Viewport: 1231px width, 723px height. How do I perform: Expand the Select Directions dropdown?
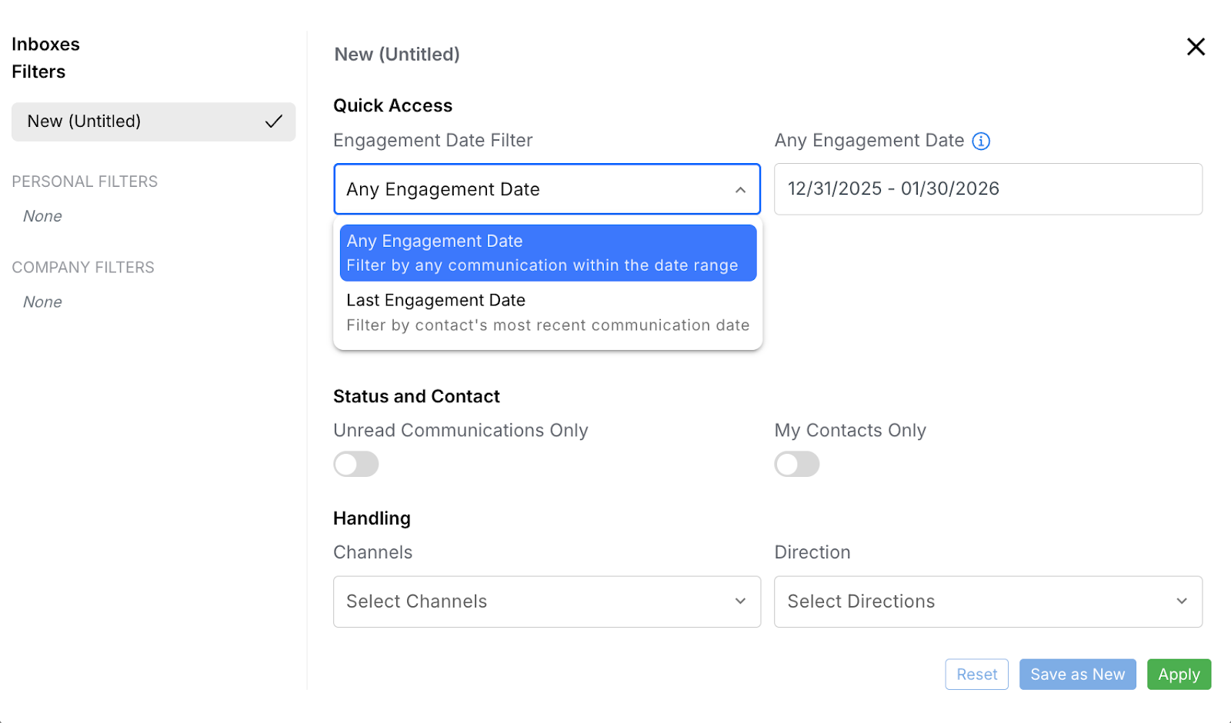click(977, 601)
